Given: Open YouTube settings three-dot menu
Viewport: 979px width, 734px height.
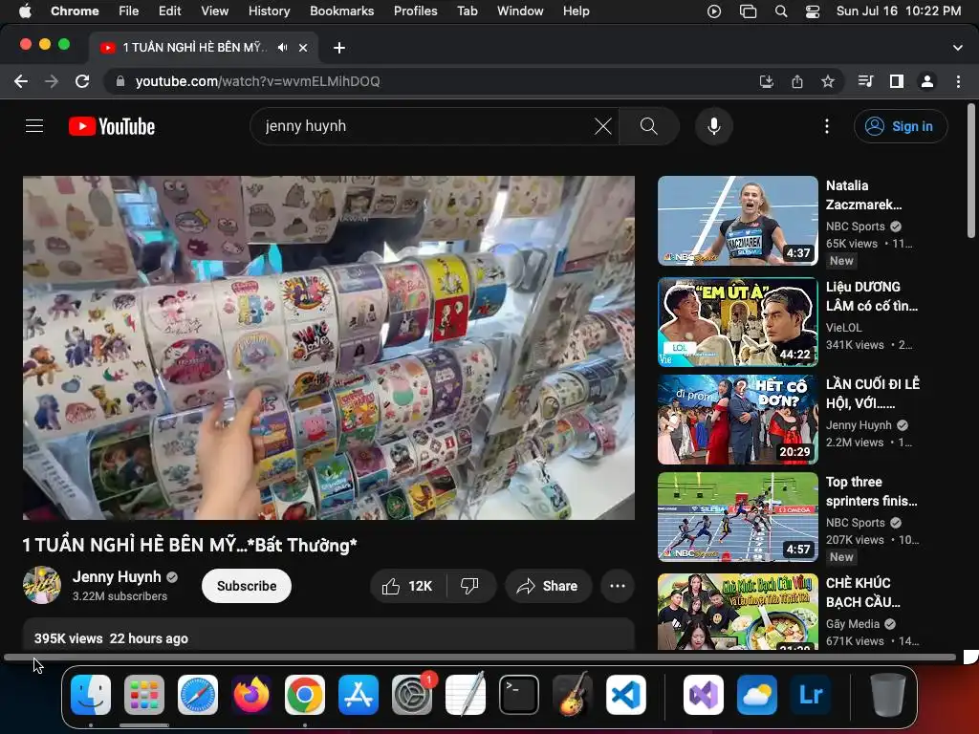Looking at the screenshot, I should tap(827, 126).
